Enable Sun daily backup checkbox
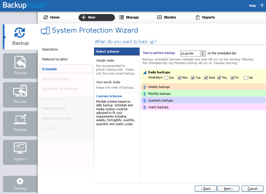 [166, 78]
